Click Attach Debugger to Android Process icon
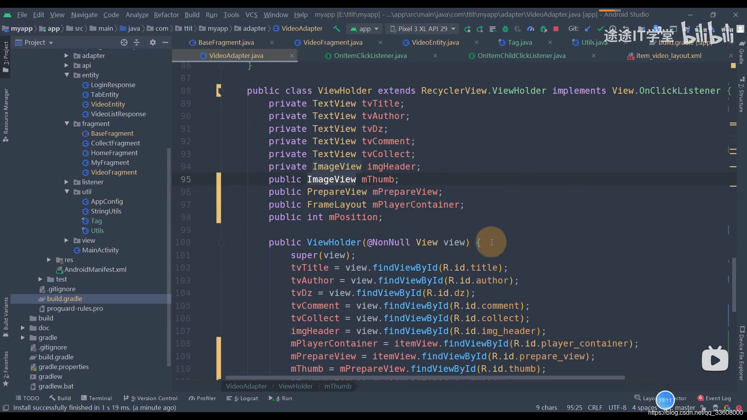This screenshot has width=747, height=420. coord(544,29)
